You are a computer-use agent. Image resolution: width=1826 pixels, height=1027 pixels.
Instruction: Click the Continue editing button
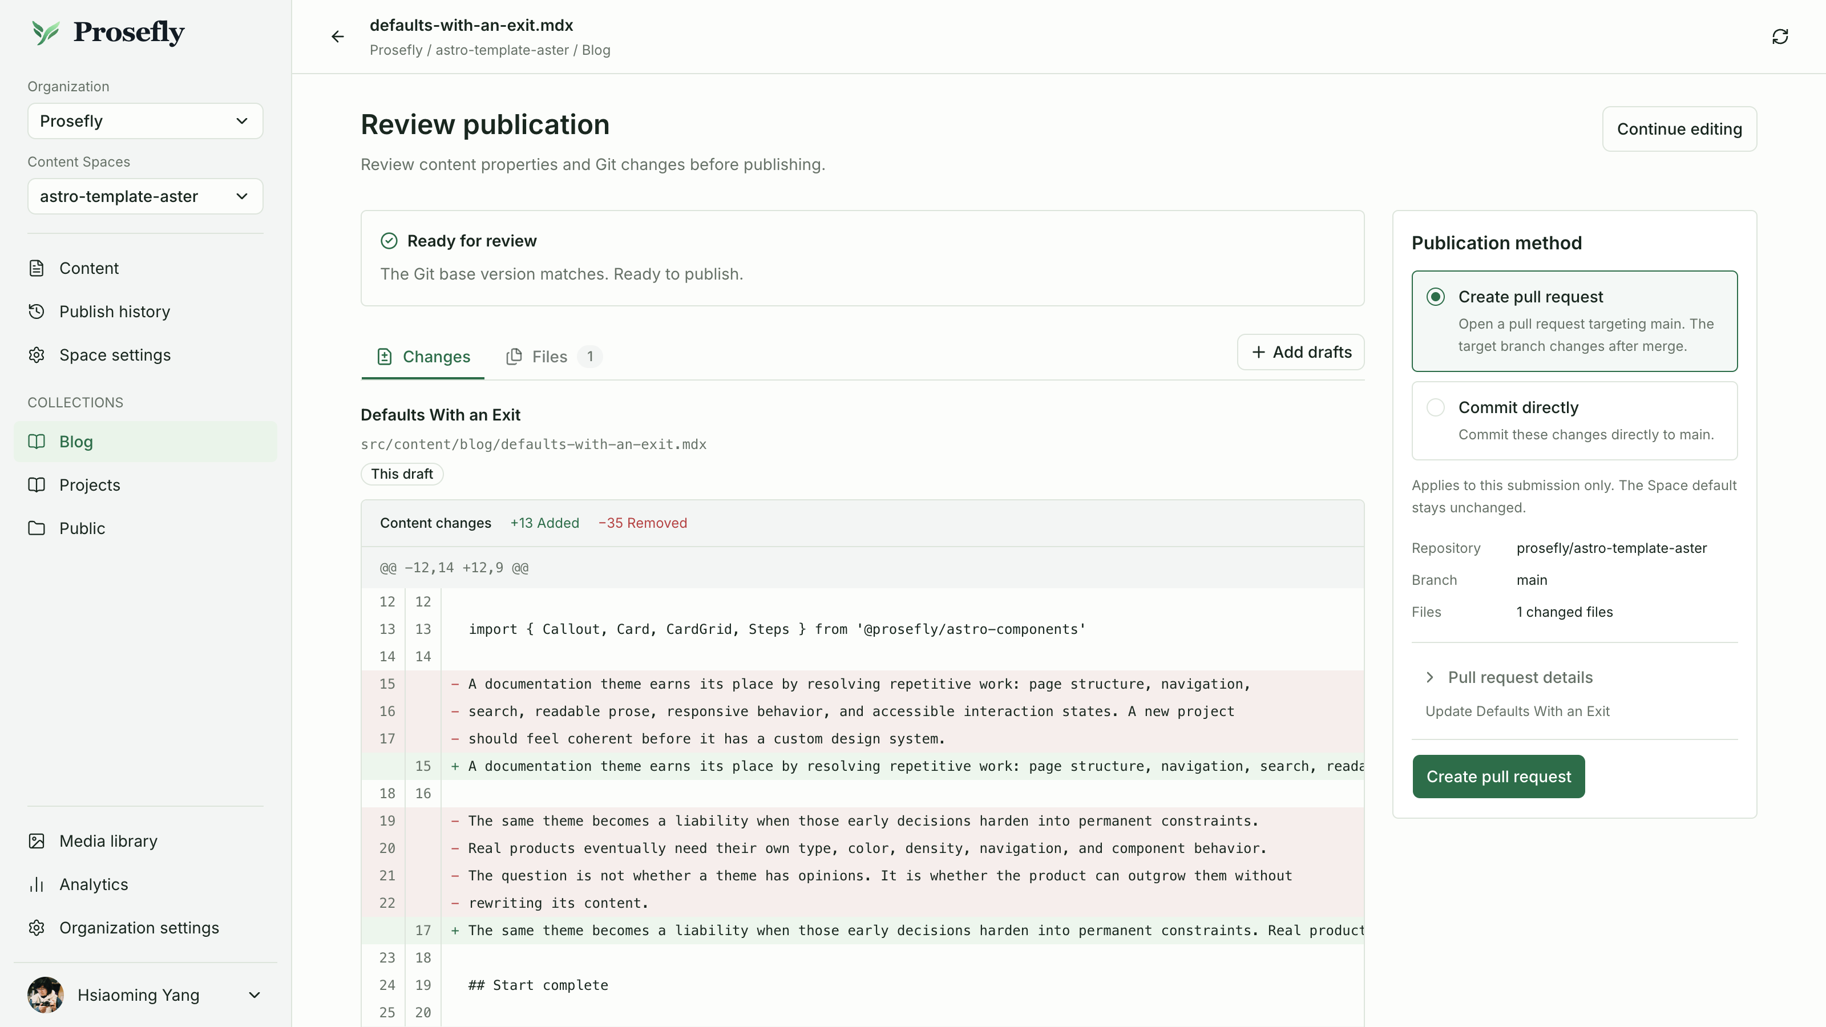1679,129
